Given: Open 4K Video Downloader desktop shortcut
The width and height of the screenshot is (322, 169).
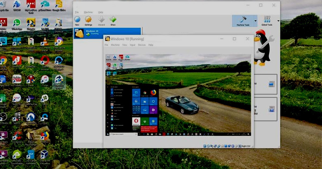Looking at the screenshot, I should pos(17,157).
